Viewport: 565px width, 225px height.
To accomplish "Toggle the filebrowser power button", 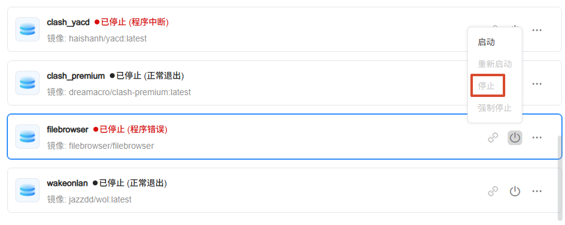I will (x=515, y=138).
